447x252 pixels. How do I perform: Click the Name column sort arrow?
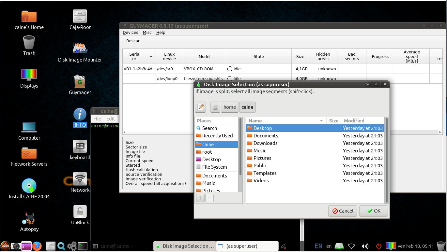321,121
